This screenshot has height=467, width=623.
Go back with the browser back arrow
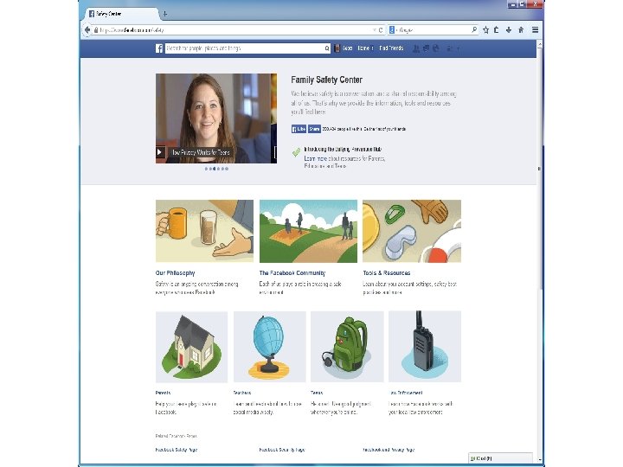tap(87, 29)
